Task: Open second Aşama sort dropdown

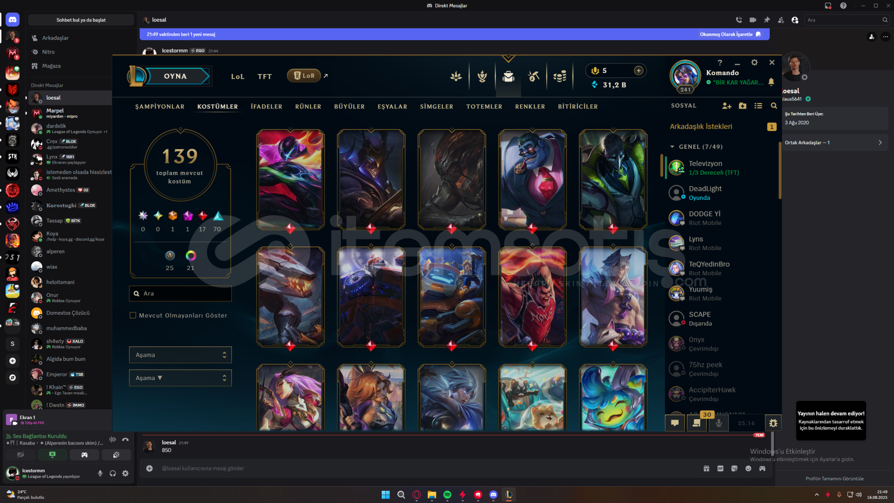Action: pyautogui.click(x=180, y=378)
